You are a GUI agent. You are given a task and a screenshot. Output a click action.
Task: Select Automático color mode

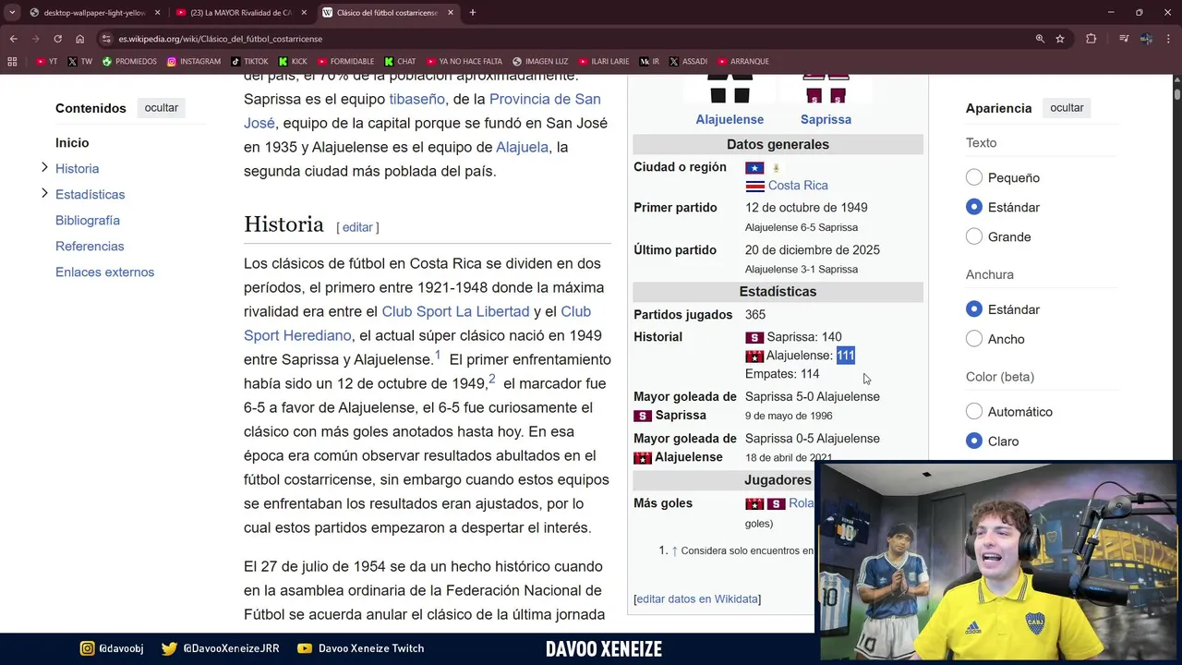pos(974,412)
